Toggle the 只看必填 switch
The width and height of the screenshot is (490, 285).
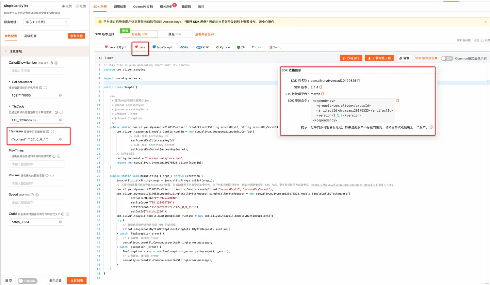[x=27, y=281]
